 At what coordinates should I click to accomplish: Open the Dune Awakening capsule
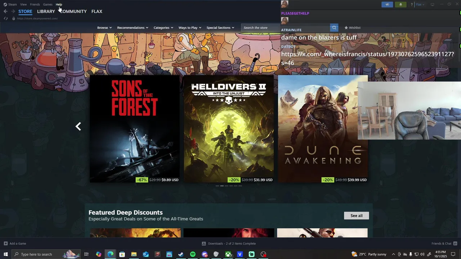[323, 128]
